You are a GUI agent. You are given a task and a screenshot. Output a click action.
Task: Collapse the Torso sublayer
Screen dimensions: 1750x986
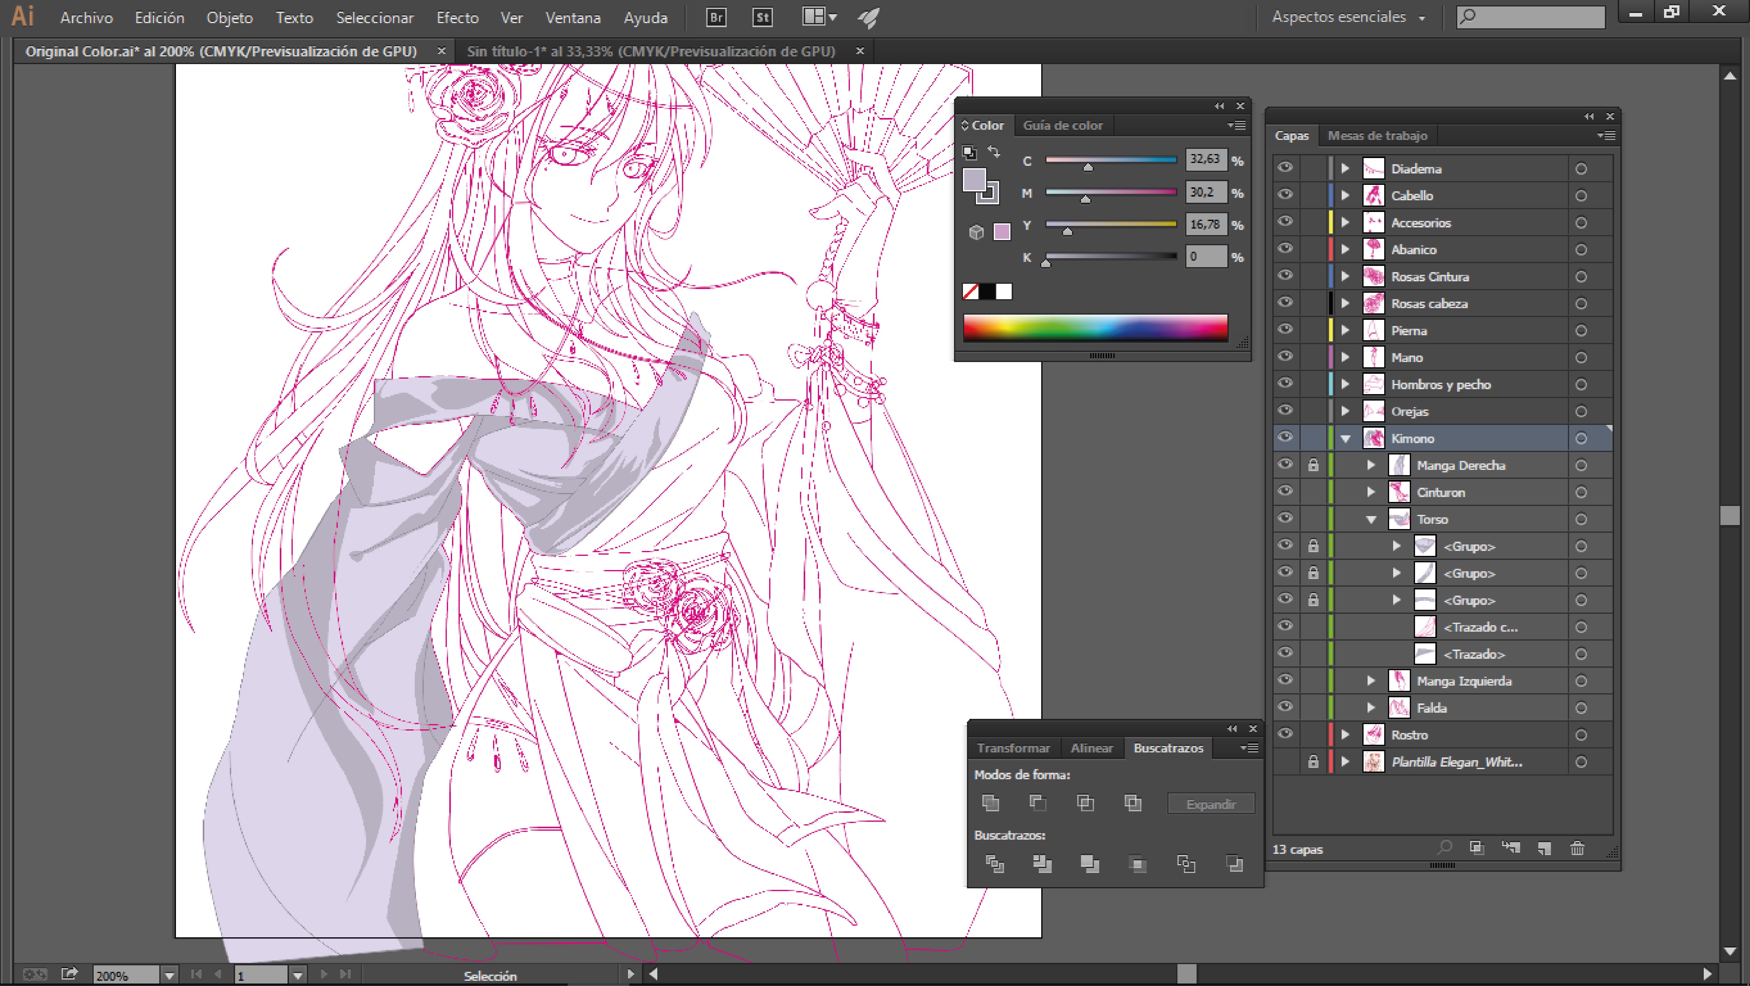(x=1371, y=519)
